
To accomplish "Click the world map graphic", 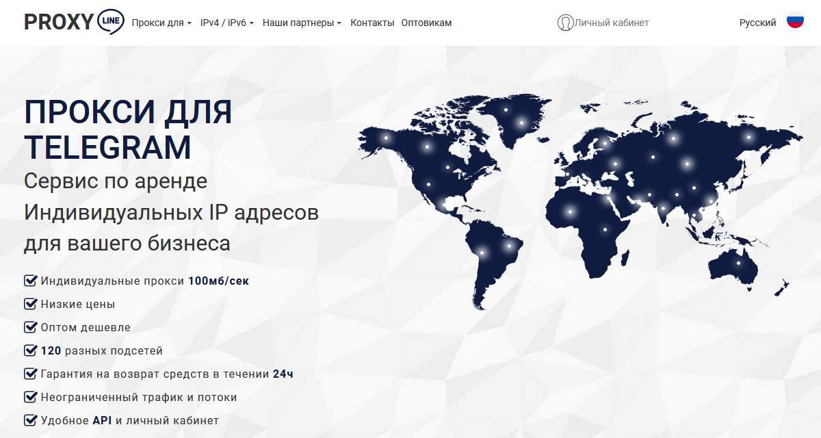I will point(580,203).
